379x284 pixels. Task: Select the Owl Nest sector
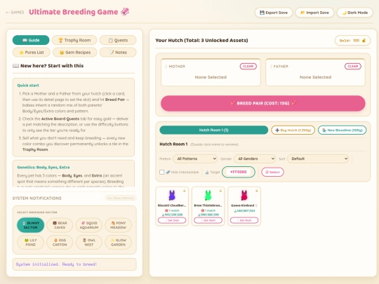(89, 242)
